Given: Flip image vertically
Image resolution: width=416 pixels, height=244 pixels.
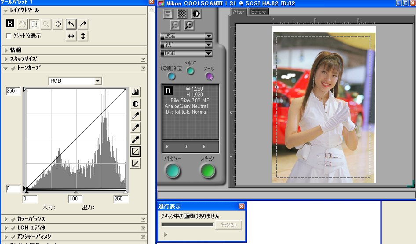Looking at the screenshot, I should point(83,36).
